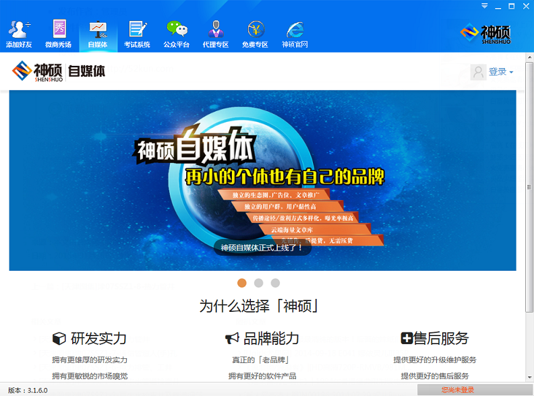Click the vertical scrollbar down arrow
This screenshot has width=534, height=396.
pyautogui.click(x=529, y=377)
